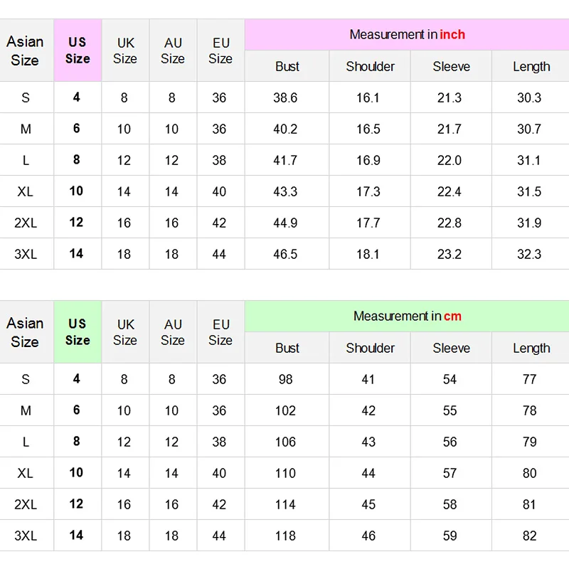569x569 pixels.
Task: Click Bust value 38.6 in inch table
Action: point(286,97)
